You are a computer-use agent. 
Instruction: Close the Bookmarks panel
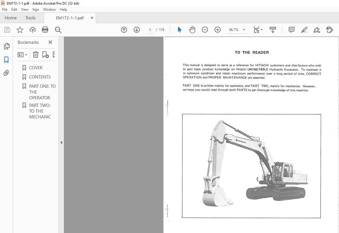coord(50,42)
